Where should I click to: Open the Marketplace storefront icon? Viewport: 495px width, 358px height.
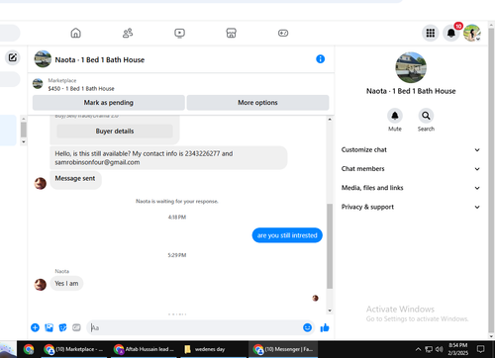pyautogui.click(x=231, y=33)
